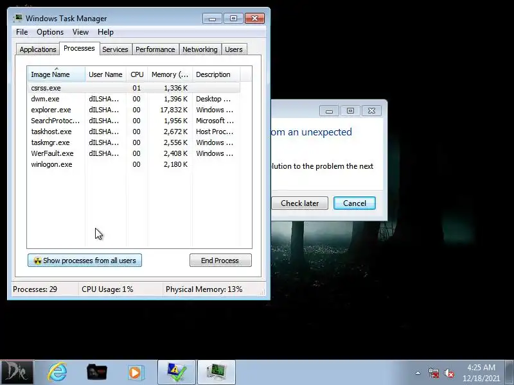The image size is (514, 385).
Task: Switch to the Services tab
Action: 115,49
